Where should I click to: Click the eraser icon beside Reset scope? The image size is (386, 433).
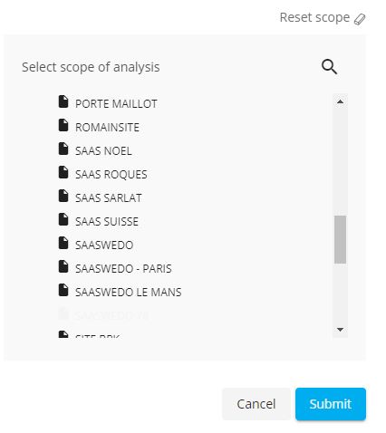360,19
